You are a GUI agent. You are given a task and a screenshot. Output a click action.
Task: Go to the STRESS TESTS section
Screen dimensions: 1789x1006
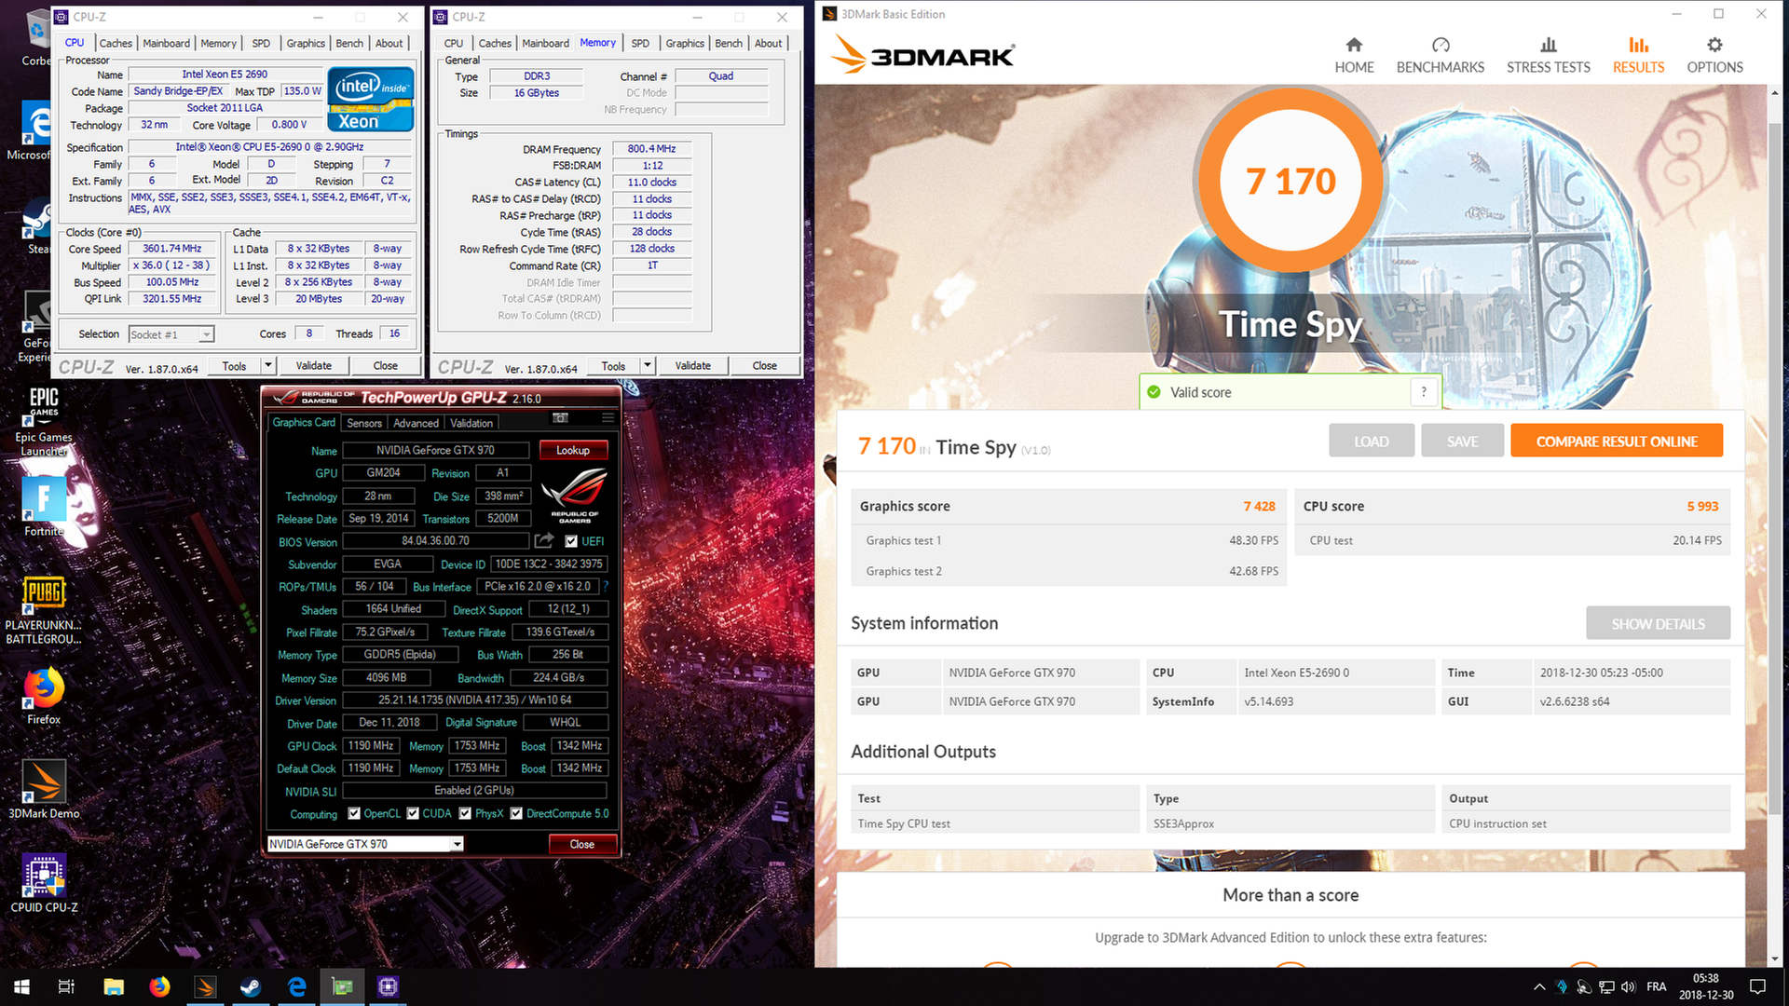[x=1548, y=56]
